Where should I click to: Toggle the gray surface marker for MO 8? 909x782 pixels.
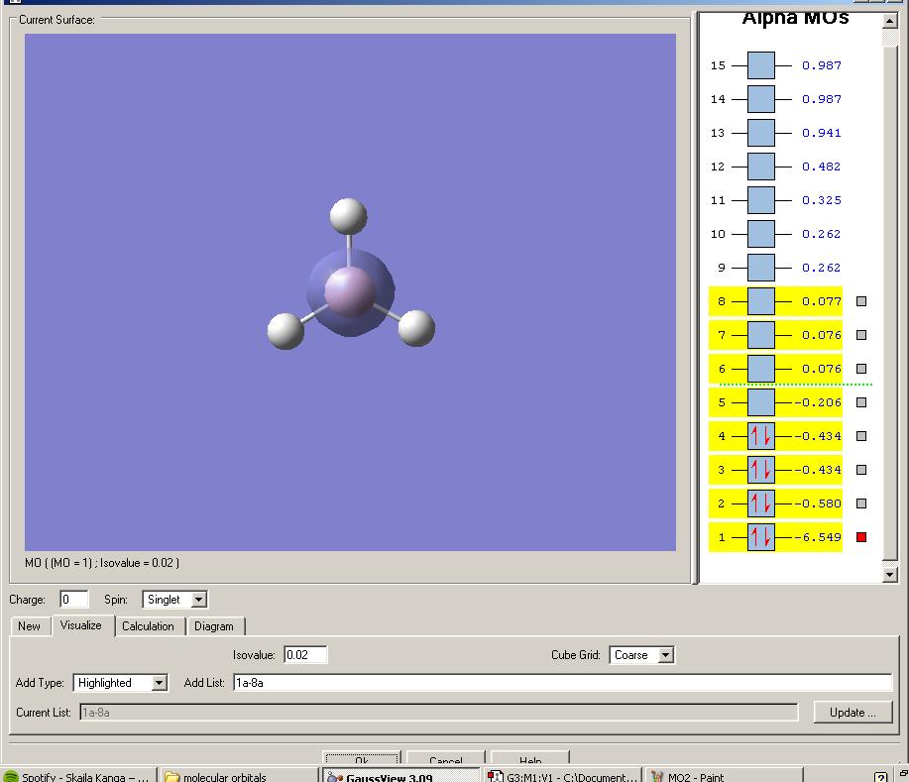(x=861, y=301)
